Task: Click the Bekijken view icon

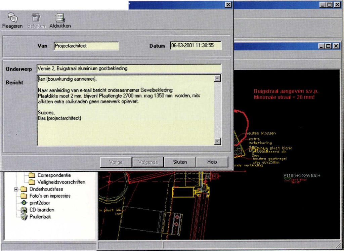Action: pos(36,18)
